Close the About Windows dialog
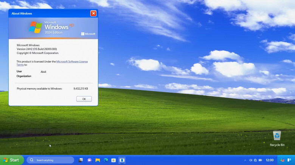 (93, 13)
